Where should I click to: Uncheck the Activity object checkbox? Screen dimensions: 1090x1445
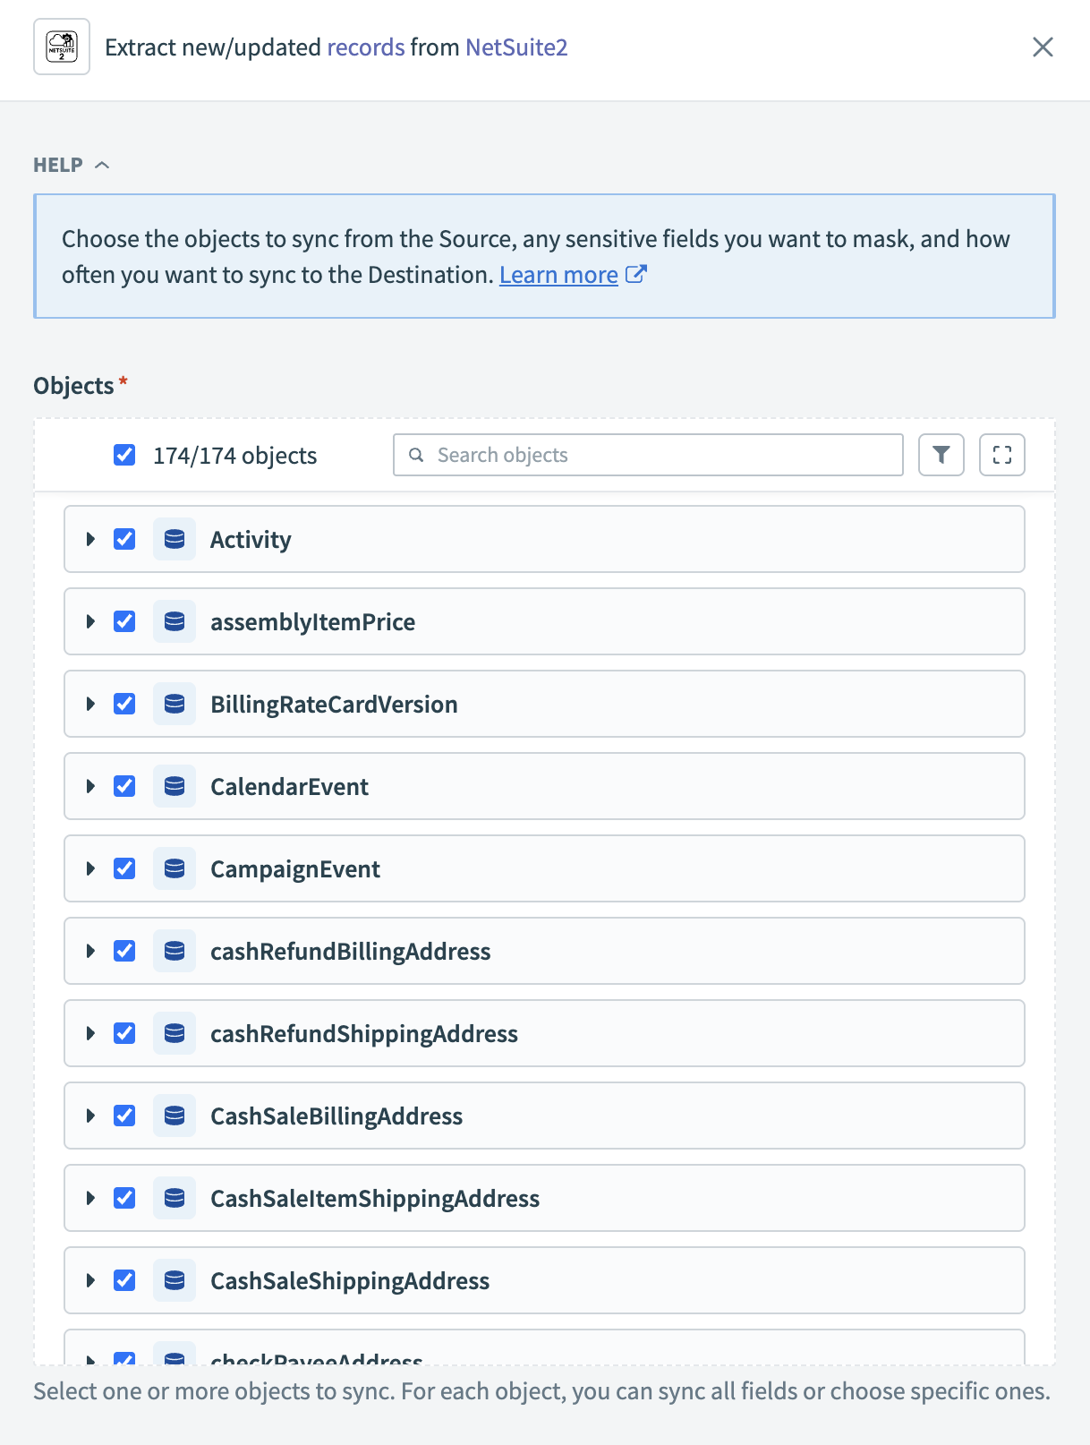coord(123,539)
